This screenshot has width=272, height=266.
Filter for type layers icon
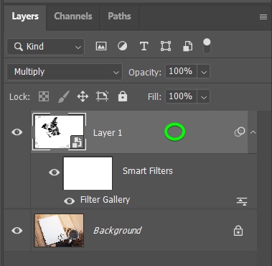[x=144, y=46]
